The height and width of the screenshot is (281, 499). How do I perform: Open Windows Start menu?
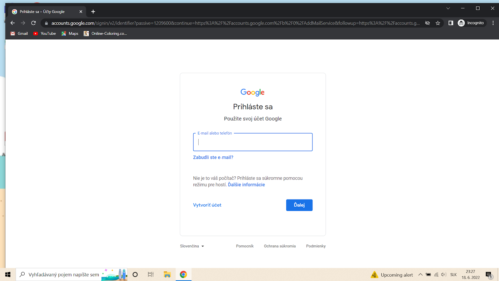coord(8,274)
